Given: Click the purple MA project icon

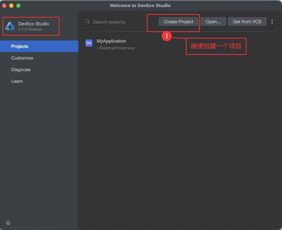Looking at the screenshot, I should click(89, 43).
